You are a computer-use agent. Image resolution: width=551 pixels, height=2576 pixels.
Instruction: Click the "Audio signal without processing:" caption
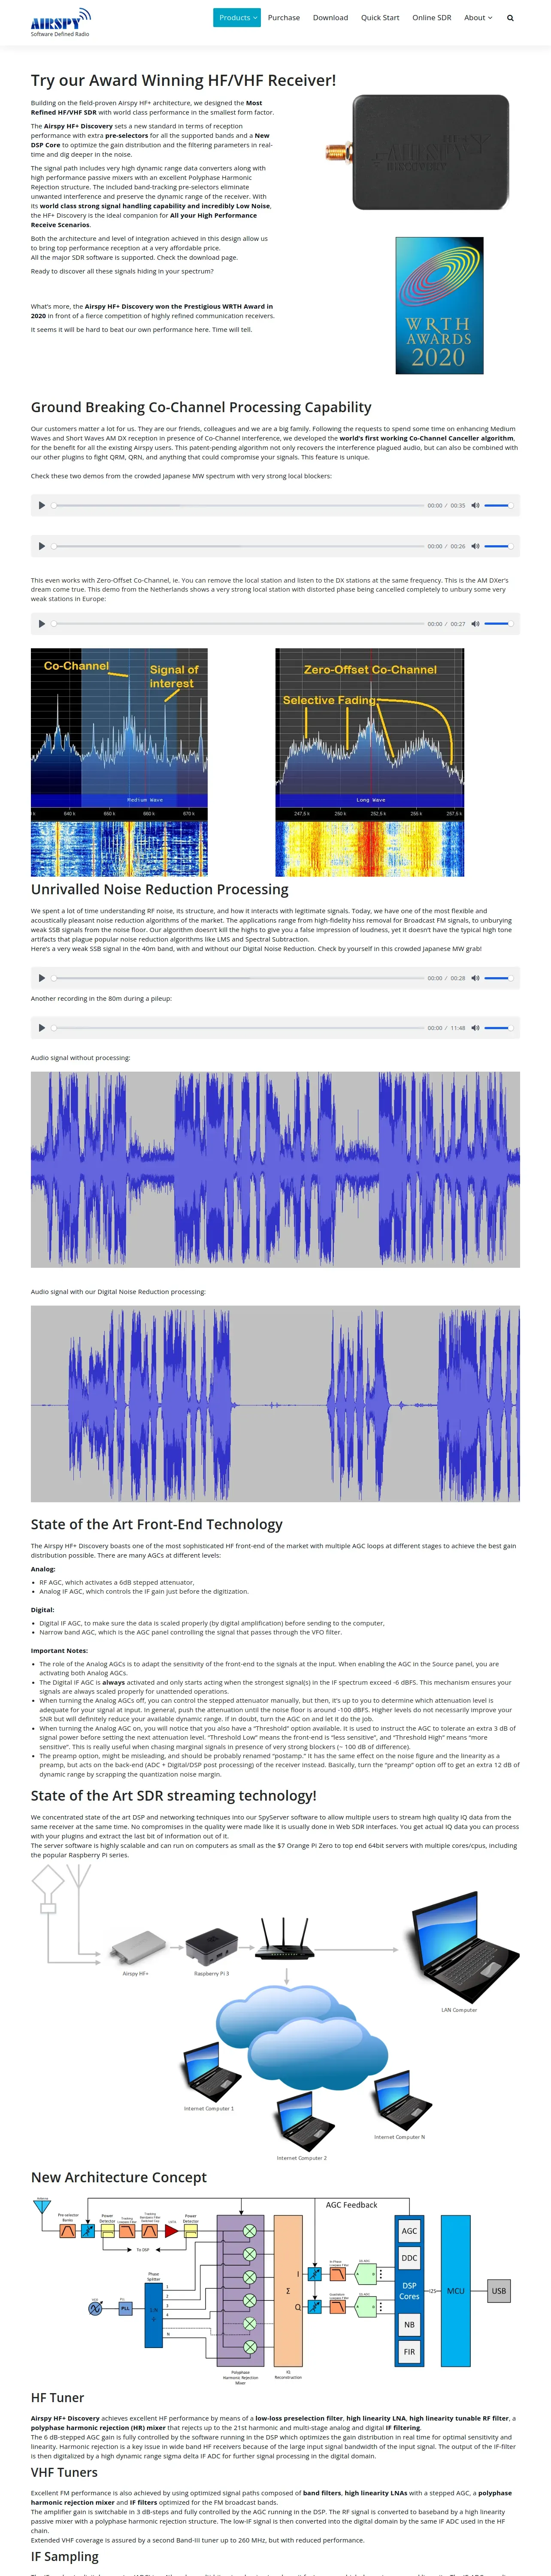80,1058
